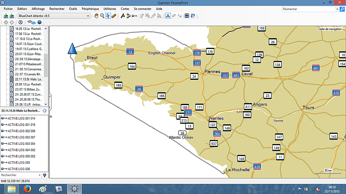346x194 pixels.
Task: Open the Utilitaires menu
Action: [x=110, y=9]
